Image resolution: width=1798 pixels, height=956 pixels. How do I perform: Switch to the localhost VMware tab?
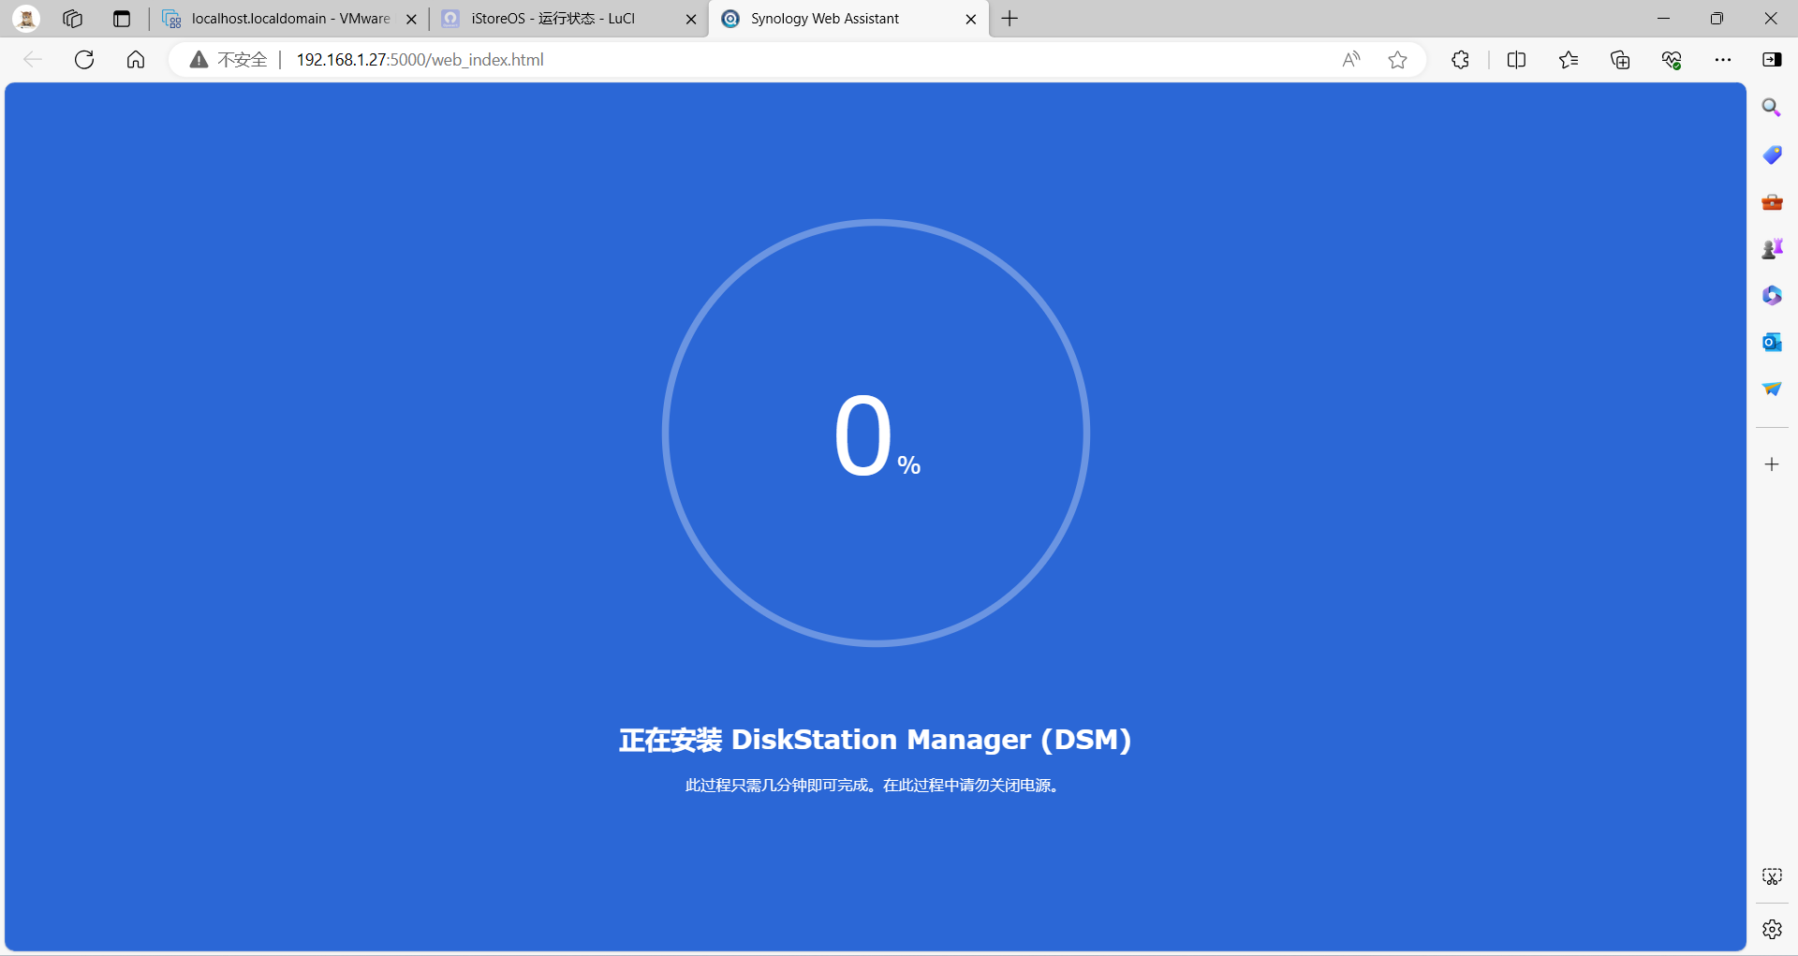[x=281, y=19]
